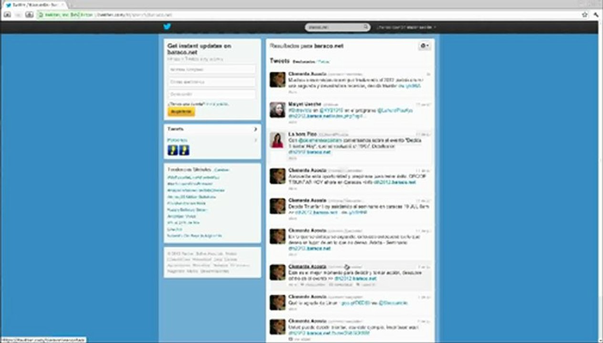Viewport: 603px width, 343px height.
Task: Click the browser back button
Action: 7,15
